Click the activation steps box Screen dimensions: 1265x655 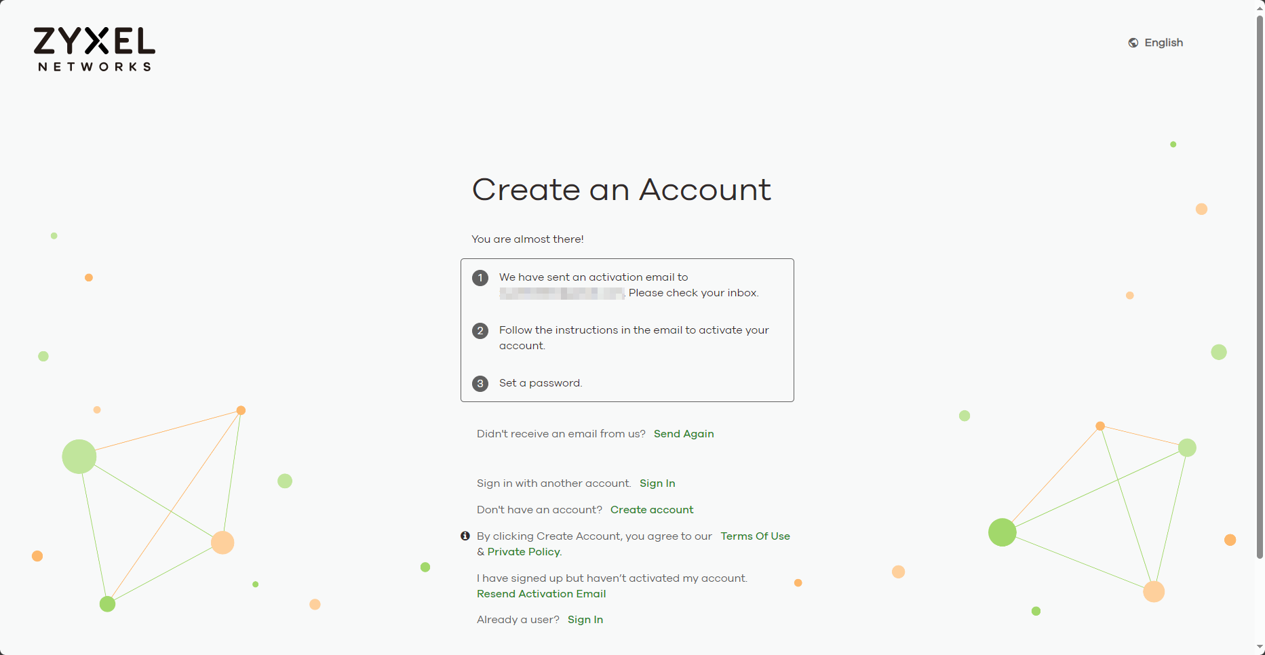627,330
